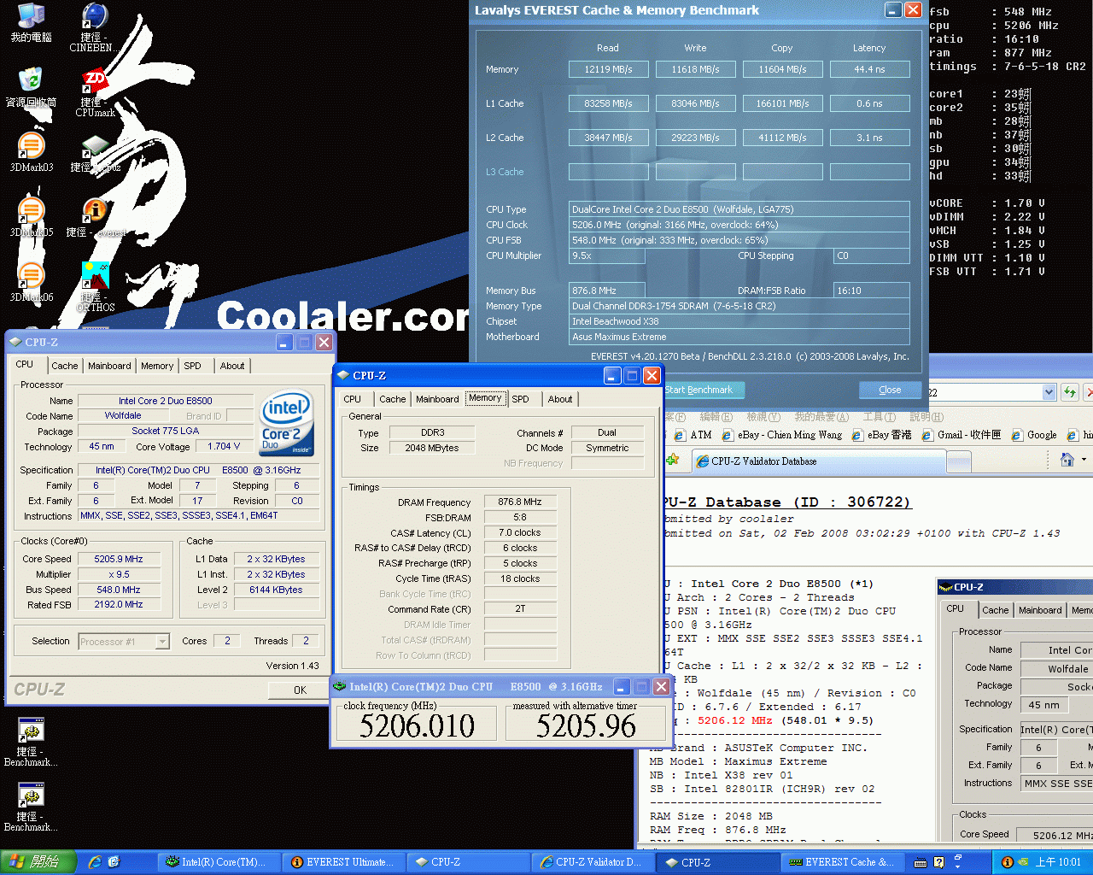Select the 3DMark05 desktop icon
This screenshot has height=875, width=1093.
click(x=31, y=217)
